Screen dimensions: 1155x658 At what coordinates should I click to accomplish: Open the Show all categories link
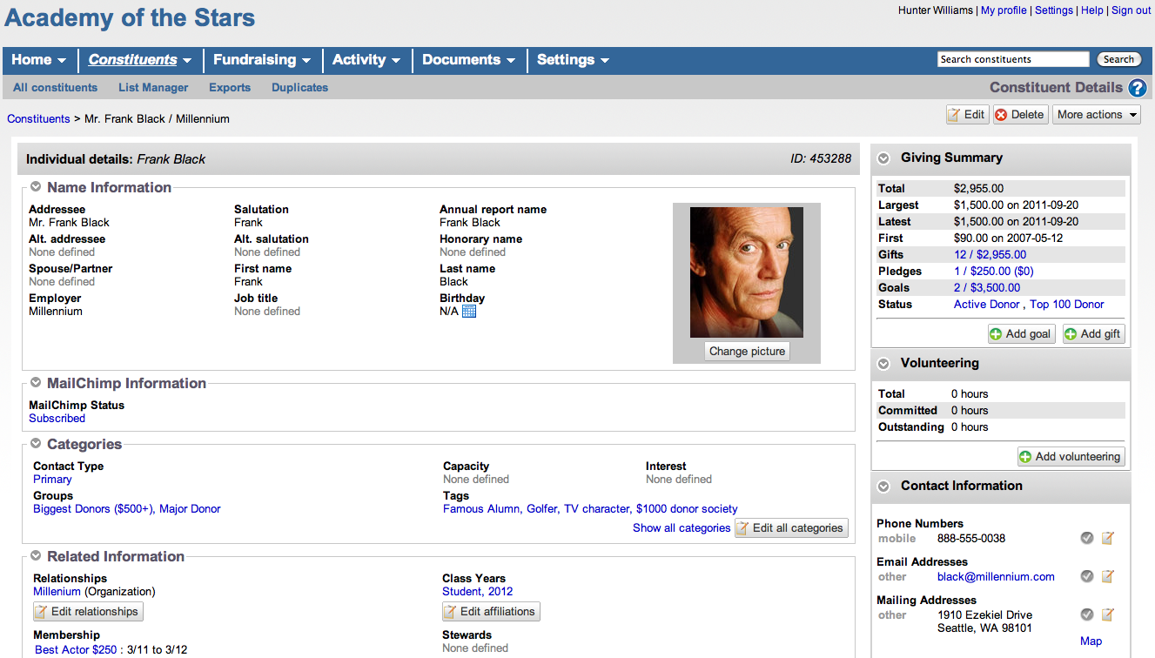[682, 528]
